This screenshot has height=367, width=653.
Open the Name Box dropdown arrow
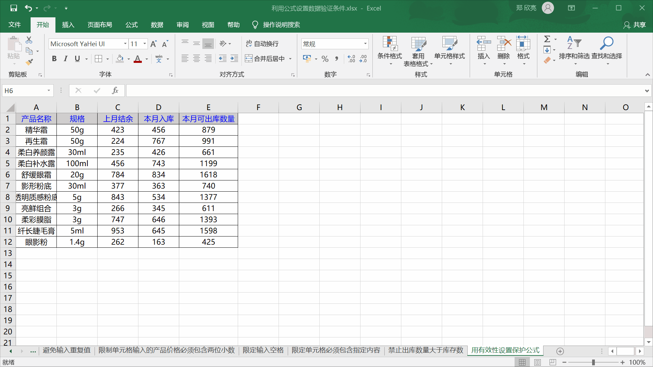tap(49, 90)
